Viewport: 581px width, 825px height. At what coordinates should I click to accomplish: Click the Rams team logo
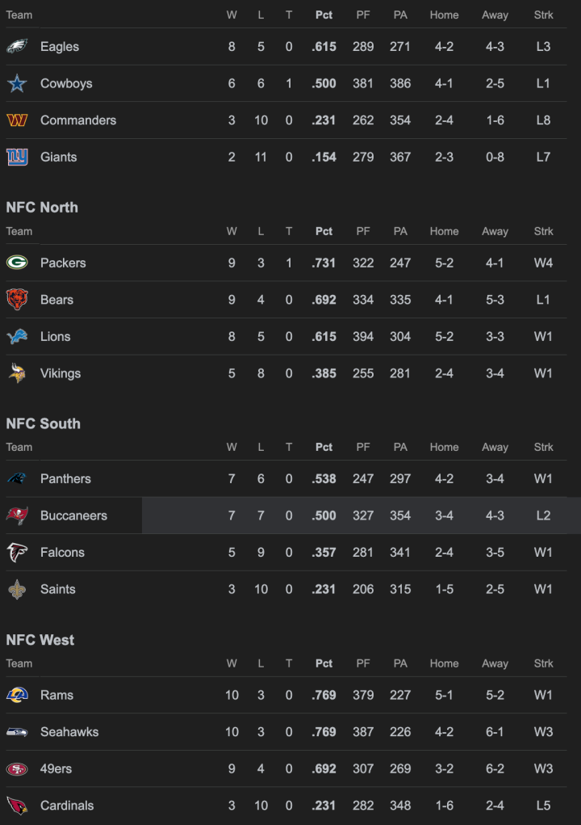(x=17, y=695)
